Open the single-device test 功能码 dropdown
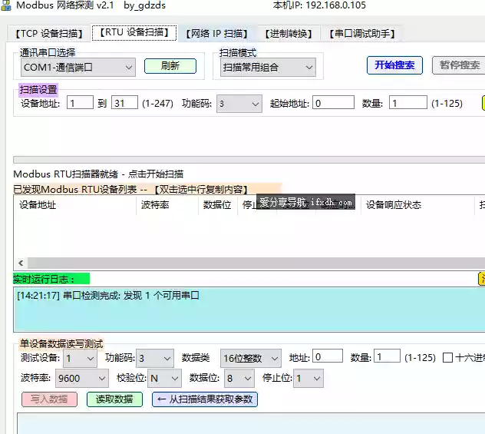This screenshot has height=434, width=485. click(155, 359)
